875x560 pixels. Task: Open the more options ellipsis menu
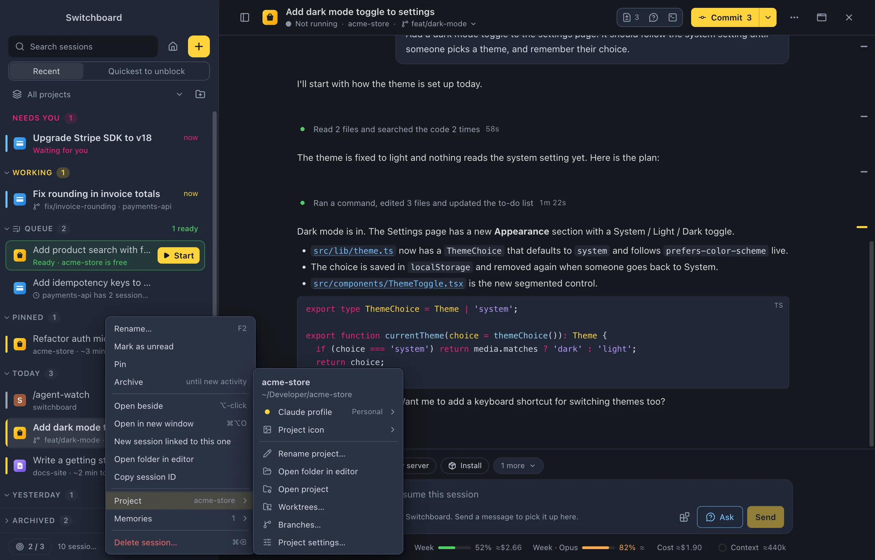click(794, 17)
